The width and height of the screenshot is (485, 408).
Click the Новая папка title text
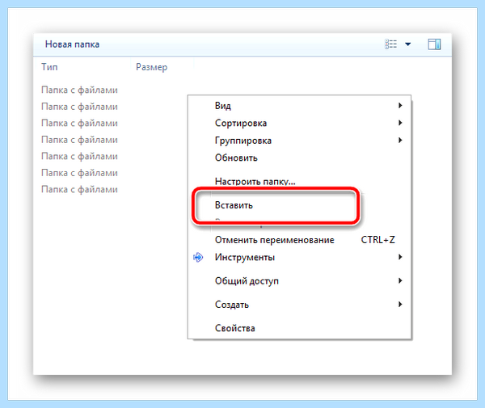click(72, 44)
